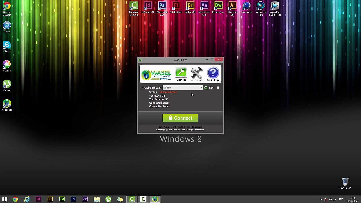Open After Effects from the taskbar
This screenshot has height=203, width=361.
pyautogui.click(x=85, y=199)
